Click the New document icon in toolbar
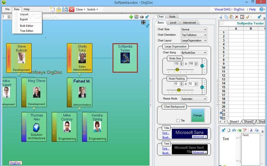This screenshot has height=166, width=267. coord(52,9)
